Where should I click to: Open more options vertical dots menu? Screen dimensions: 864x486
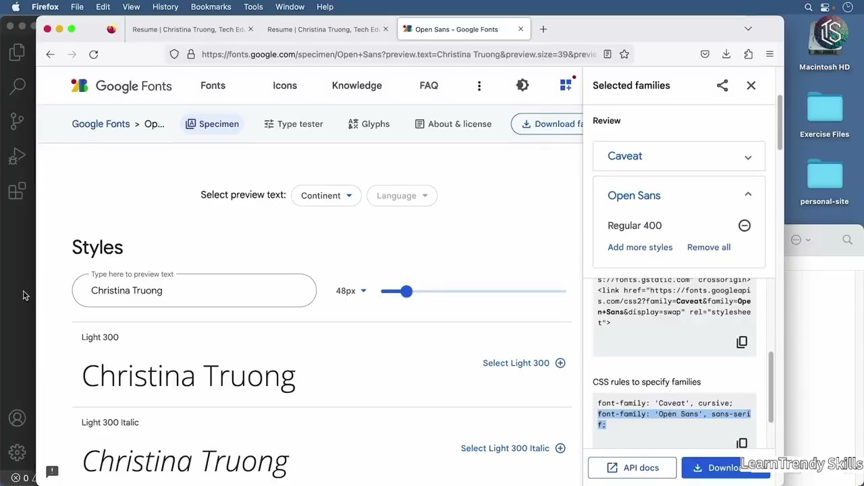pos(479,86)
